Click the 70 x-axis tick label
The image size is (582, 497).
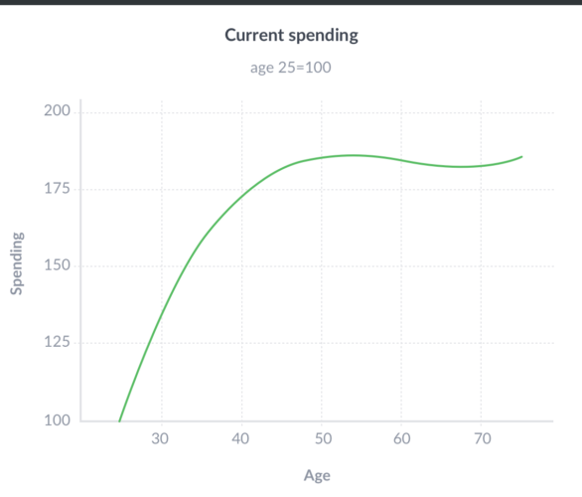483,438
